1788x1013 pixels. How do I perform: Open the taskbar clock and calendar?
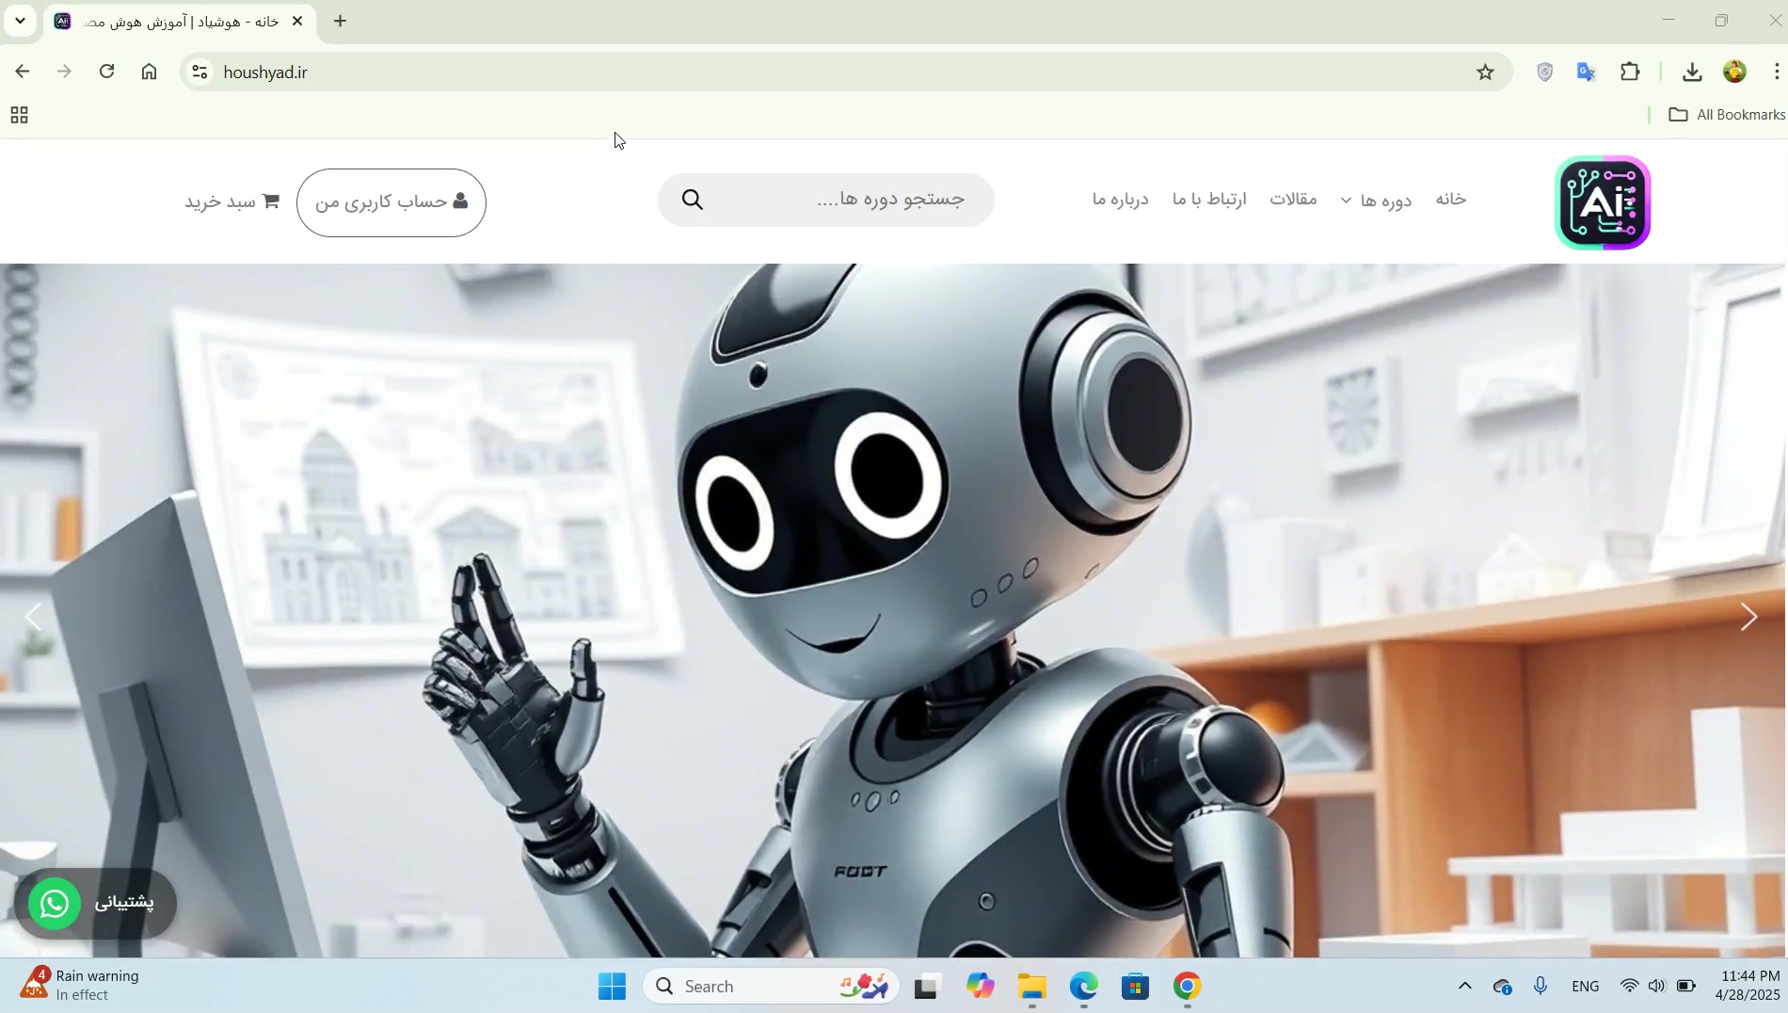[x=1748, y=986]
